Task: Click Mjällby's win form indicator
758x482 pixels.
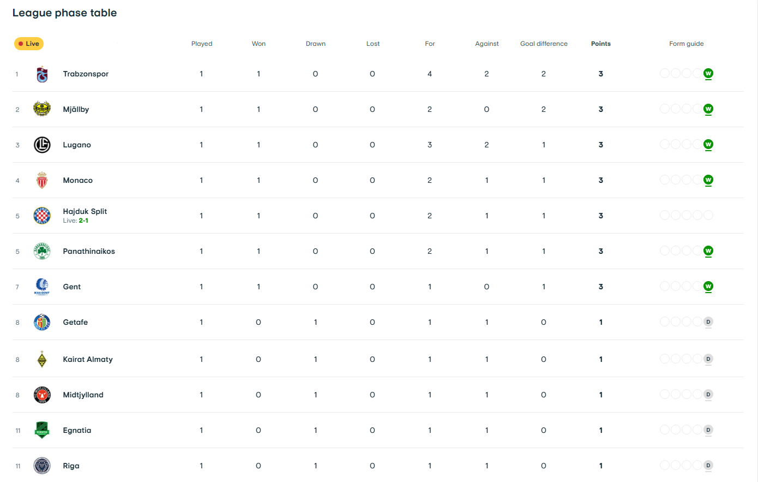Action: [x=708, y=109]
